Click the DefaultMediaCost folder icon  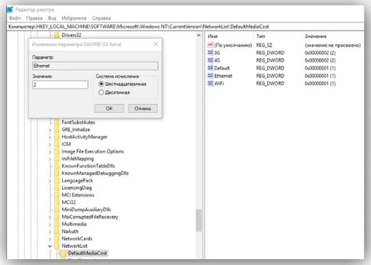(63, 253)
